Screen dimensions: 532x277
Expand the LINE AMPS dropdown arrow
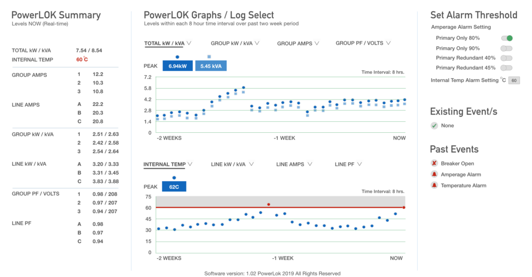(310, 164)
